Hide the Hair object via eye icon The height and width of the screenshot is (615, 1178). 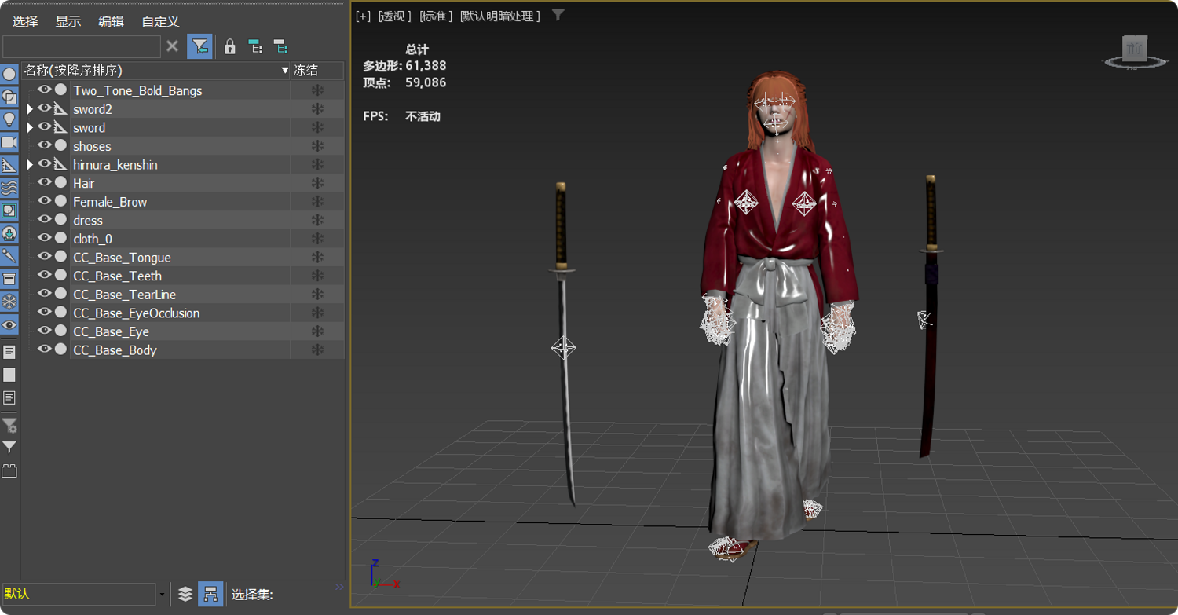45,182
